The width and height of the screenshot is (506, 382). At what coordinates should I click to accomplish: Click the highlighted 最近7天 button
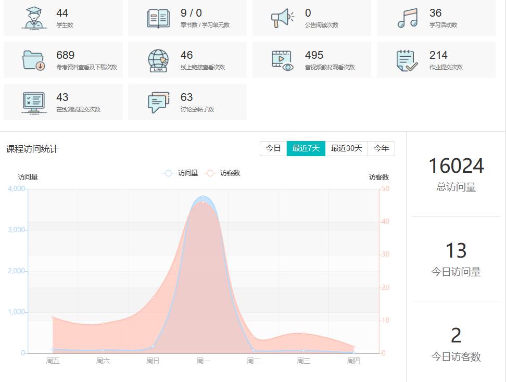pyautogui.click(x=306, y=148)
